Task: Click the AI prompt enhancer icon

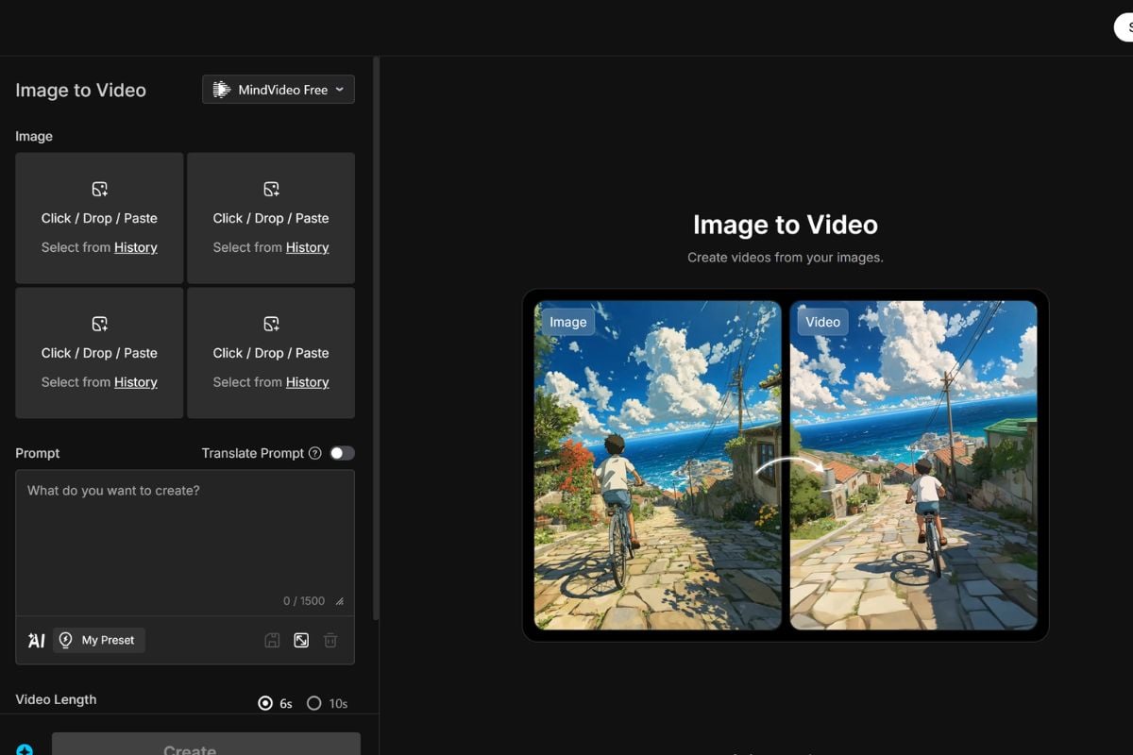Action: (x=36, y=640)
